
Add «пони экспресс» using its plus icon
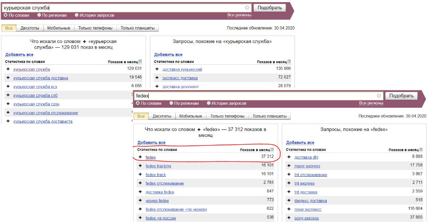pyautogui.click(x=289, y=209)
